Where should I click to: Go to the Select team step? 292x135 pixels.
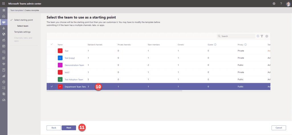(23, 26)
